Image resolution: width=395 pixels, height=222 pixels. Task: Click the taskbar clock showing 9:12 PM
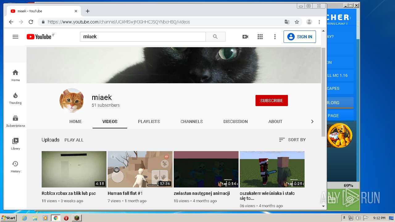click(379, 218)
